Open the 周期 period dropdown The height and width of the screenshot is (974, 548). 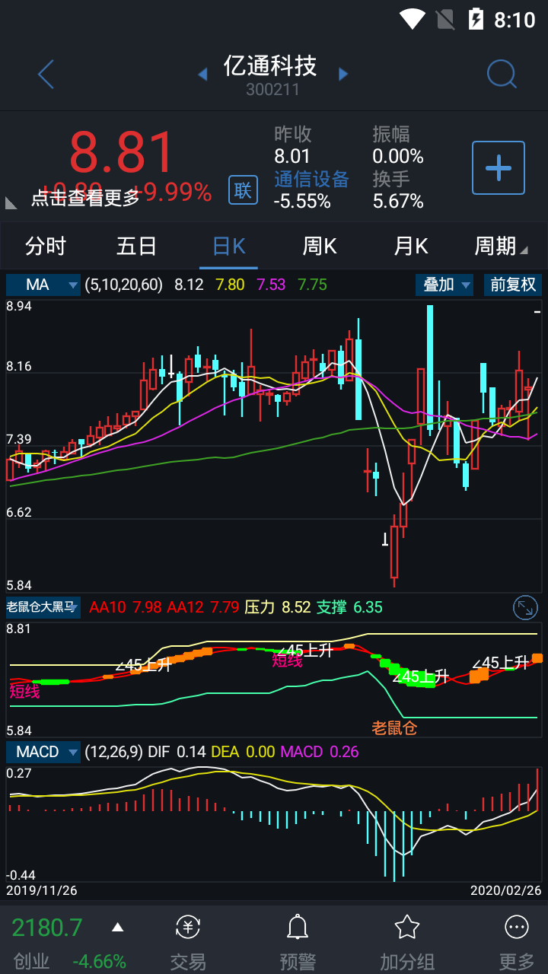tap(501, 246)
